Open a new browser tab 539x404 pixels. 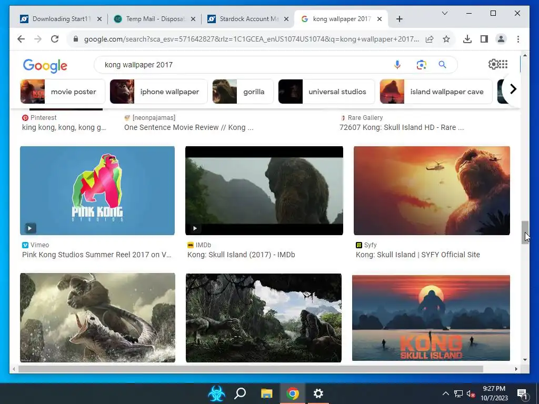click(x=399, y=19)
